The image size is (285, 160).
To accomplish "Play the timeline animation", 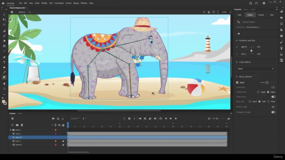I will (x=171, y=119).
